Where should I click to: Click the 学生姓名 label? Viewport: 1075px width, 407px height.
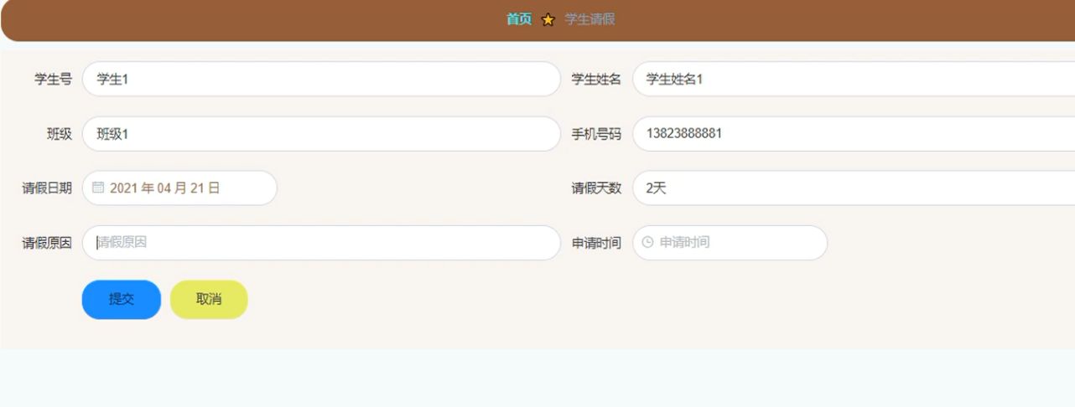[596, 79]
